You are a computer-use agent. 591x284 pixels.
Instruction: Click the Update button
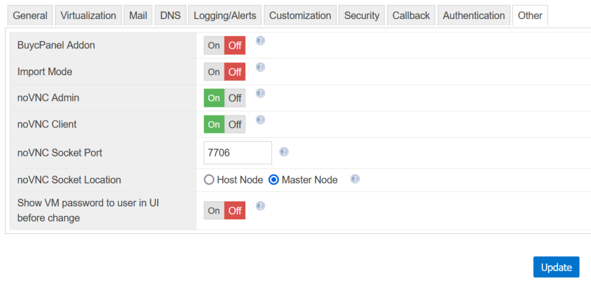[x=556, y=267]
